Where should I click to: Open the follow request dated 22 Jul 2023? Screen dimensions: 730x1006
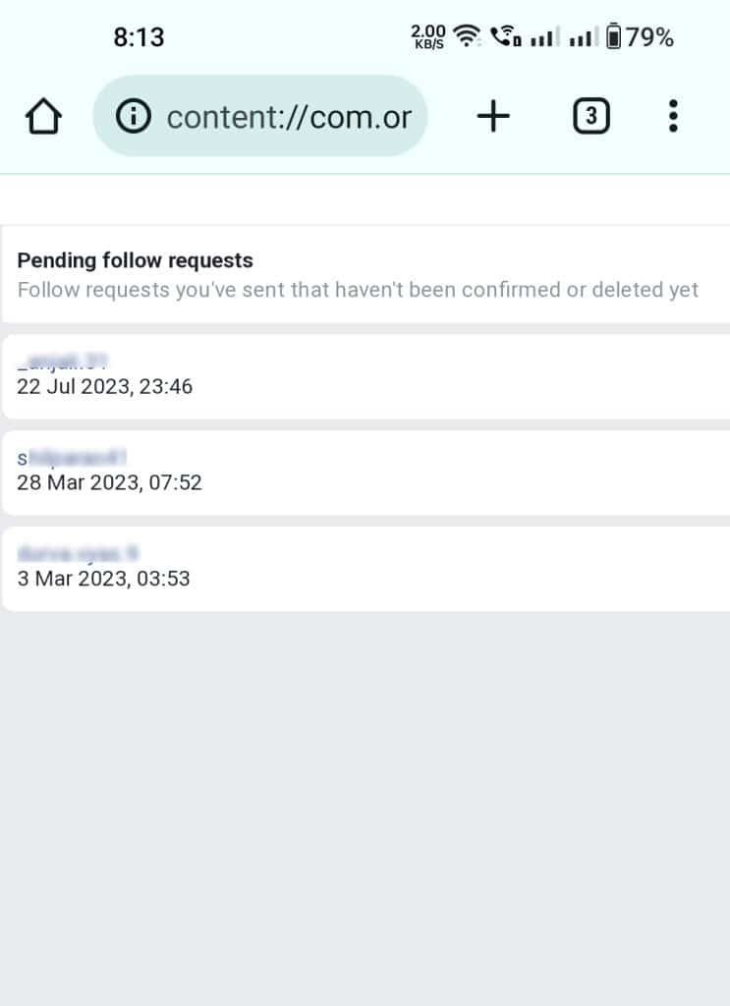point(364,376)
